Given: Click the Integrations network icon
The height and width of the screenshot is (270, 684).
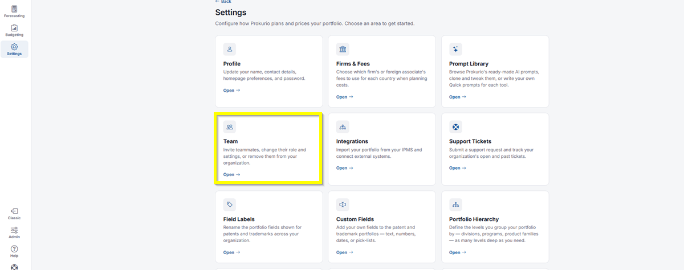Looking at the screenshot, I should (343, 127).
